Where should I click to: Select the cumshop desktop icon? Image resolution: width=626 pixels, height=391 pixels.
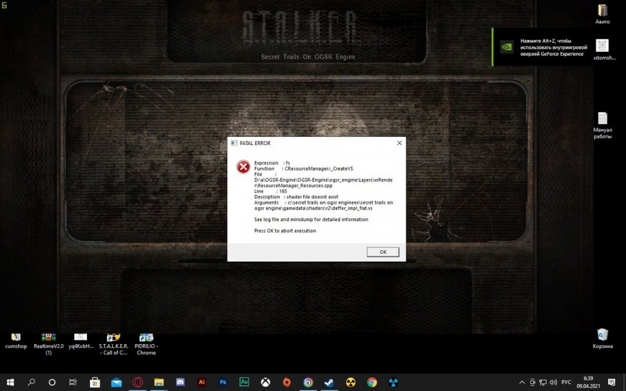pyautogui.click(x=16, y=341)
